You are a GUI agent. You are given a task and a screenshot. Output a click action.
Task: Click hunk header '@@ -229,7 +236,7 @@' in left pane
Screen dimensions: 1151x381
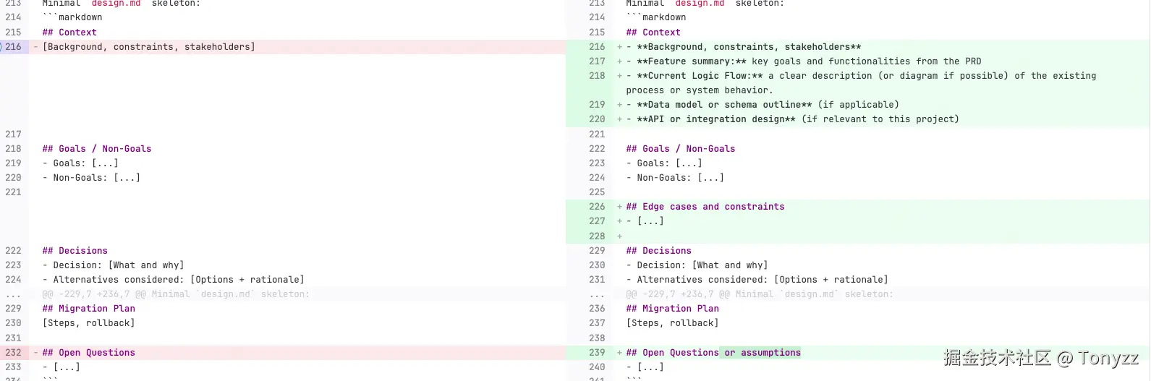coord(175,294)
